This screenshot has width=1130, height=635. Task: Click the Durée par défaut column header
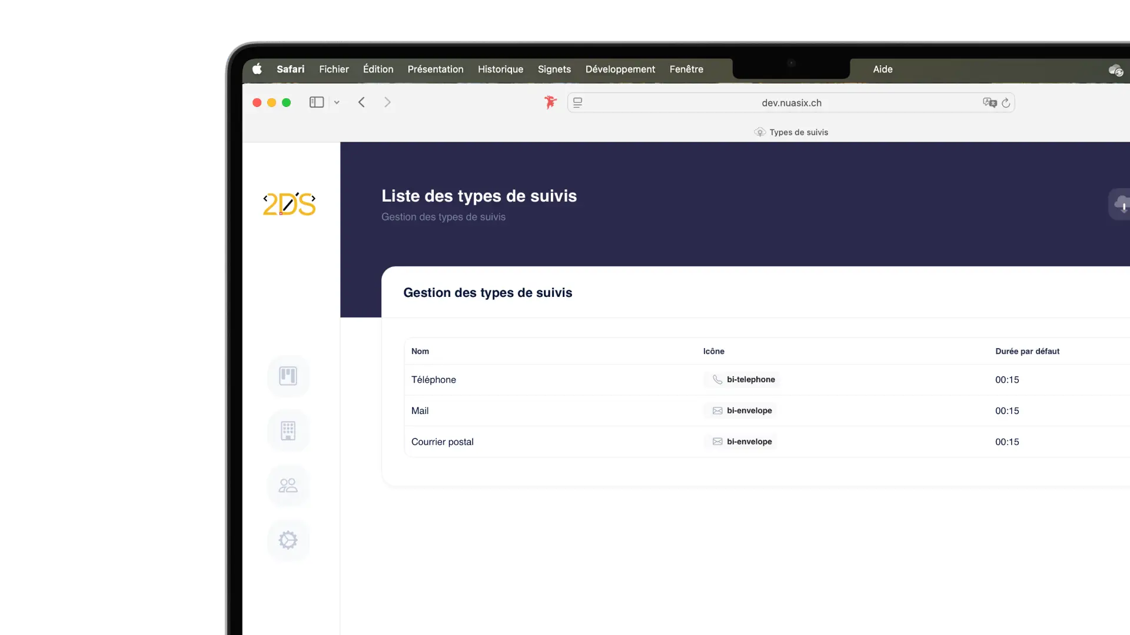pos(1028,351)
